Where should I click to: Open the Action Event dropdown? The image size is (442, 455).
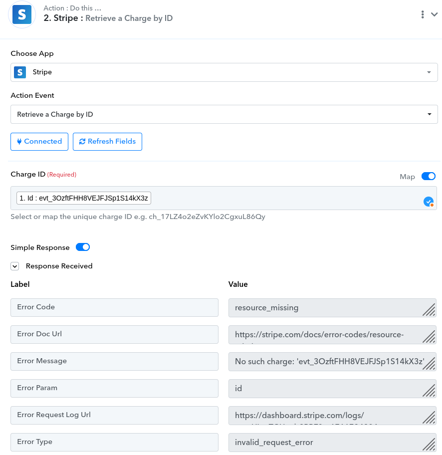(x=224, y=114)
